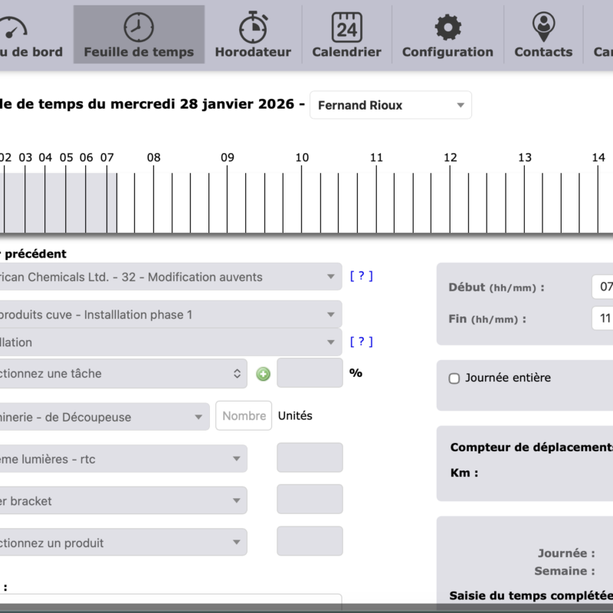613x613 pixels.
Task: Open the Horodateur stopwatch icon
Action: (253, 28)
